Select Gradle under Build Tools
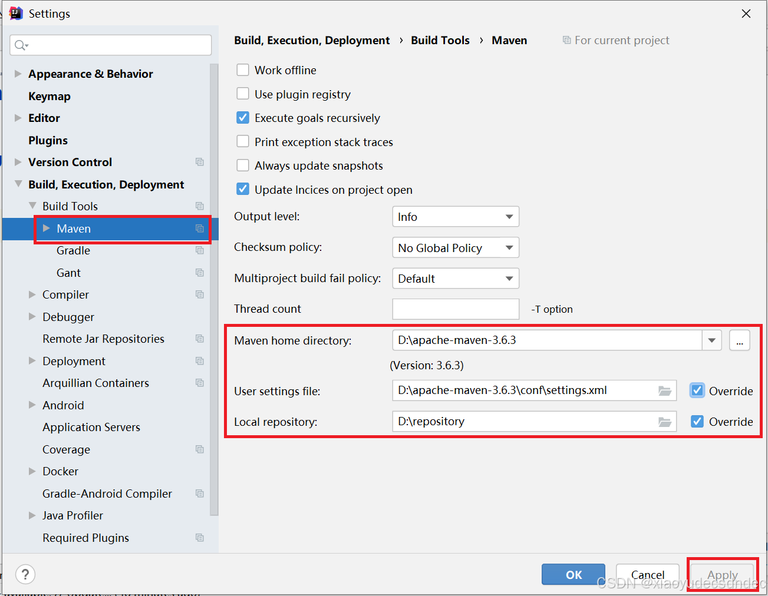This screenshot has height=596, width=768. click(73, 250)
